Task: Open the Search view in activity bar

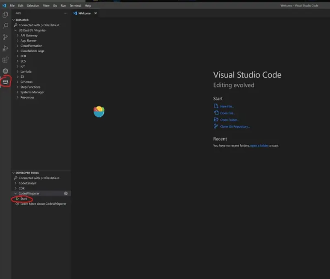Action: [5, 26]
